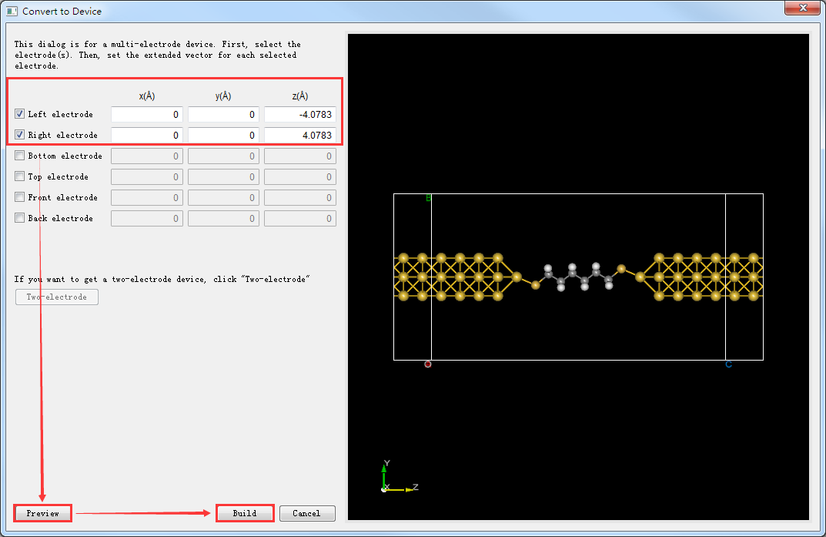
Task: Enable the Bottom electrode checkbox
Action: [20, 156]
